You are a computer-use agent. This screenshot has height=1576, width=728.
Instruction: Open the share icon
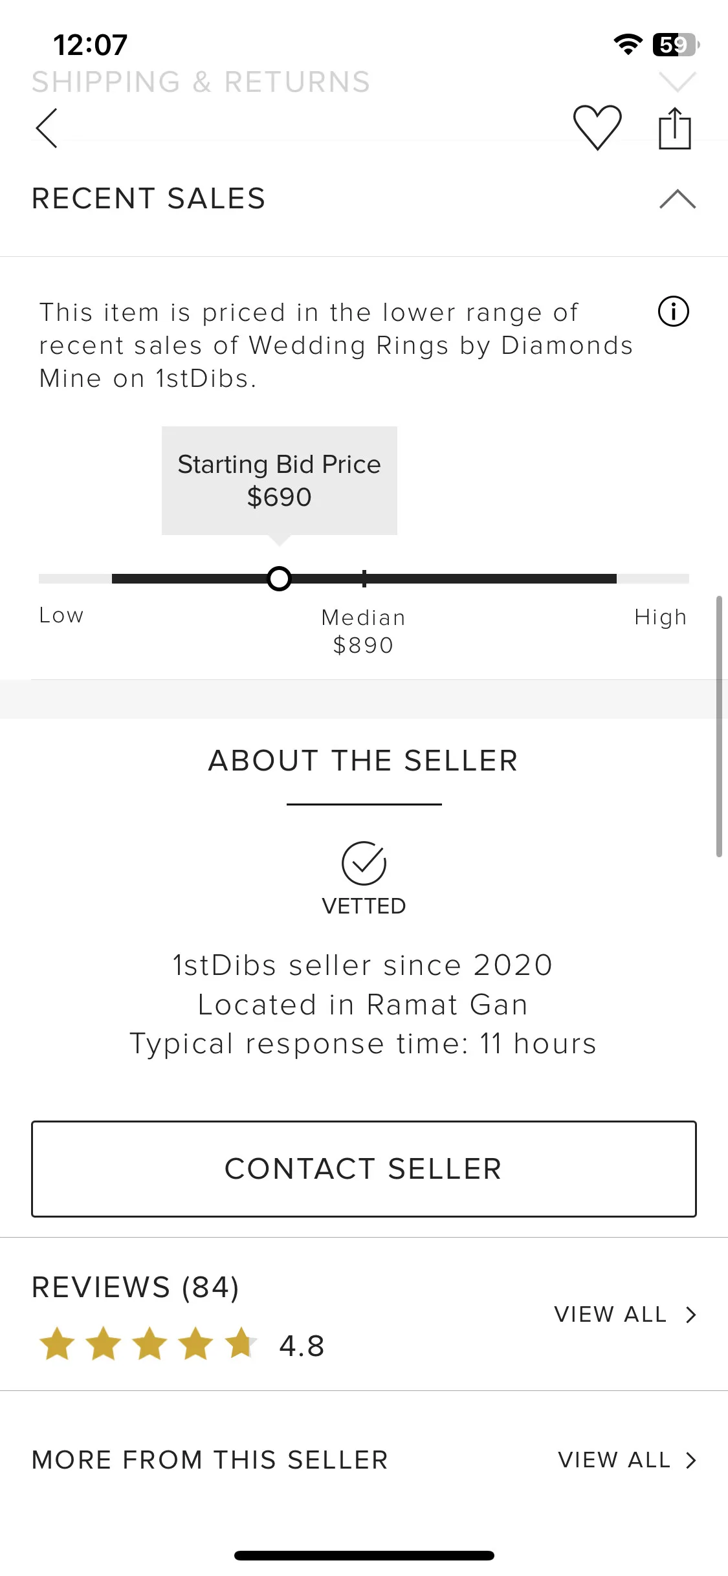click(x=675, y=128)
